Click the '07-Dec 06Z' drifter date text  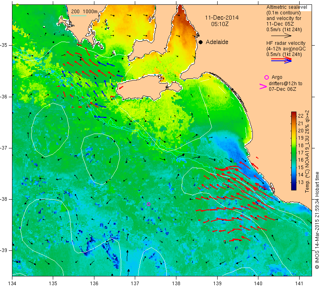coord(282,89)
